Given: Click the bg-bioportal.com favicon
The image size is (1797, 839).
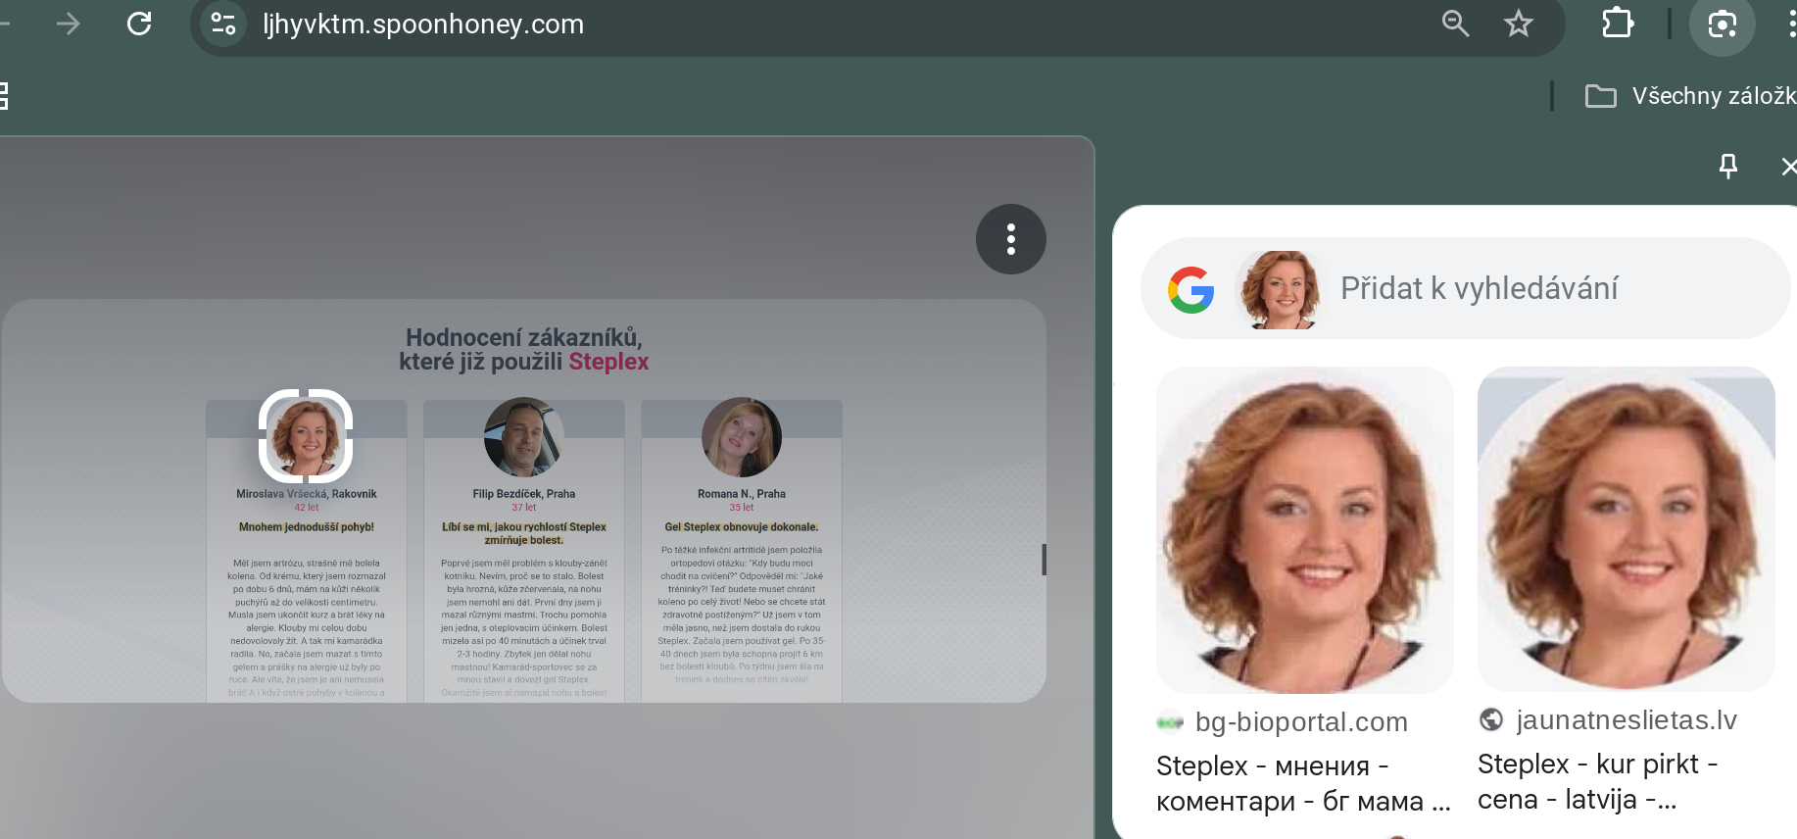Looking at the screenshot, I should click(1170, 722).
